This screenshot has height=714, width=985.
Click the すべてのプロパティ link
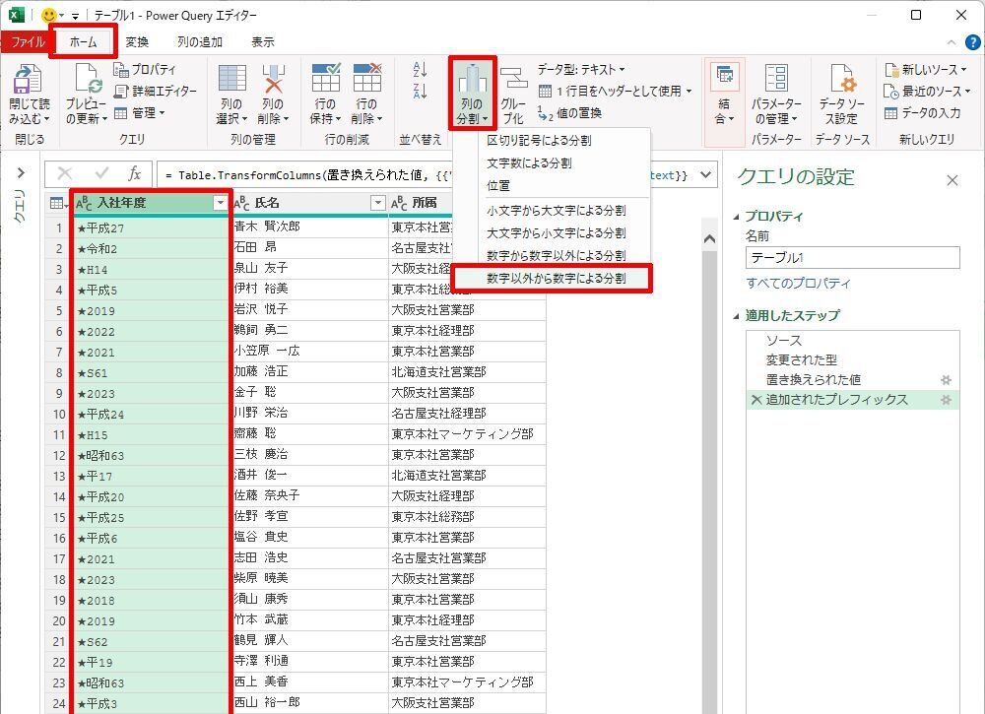[x=798, y=284]
